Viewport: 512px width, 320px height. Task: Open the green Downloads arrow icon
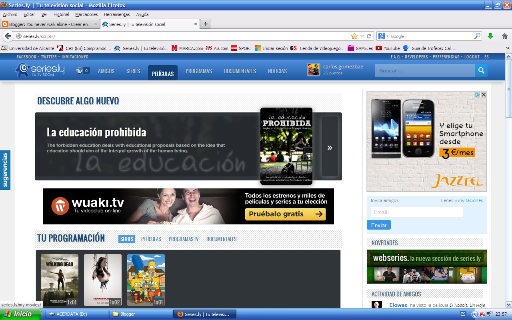(490, 36)
